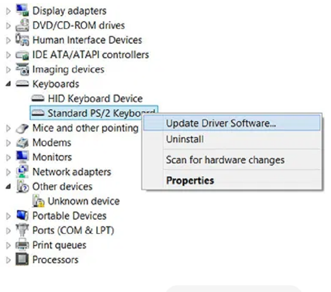Viewport: 331px width, 292px height.
Task: Select Scan for hardware changes
Action: (232, 160)
